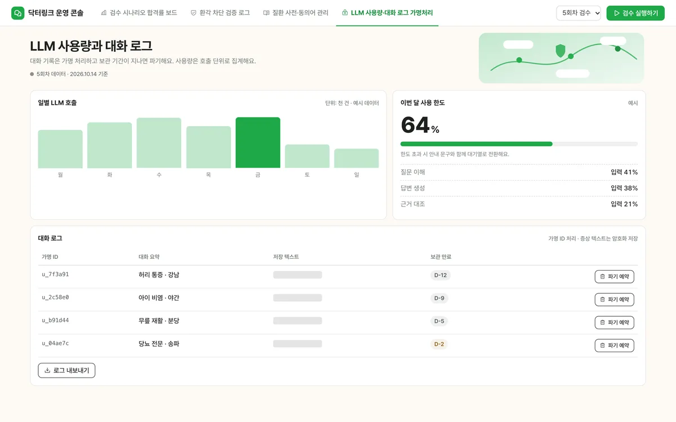676x422 pixels.
Task: Click the 가명 ID column header
Action: [50, 257]
